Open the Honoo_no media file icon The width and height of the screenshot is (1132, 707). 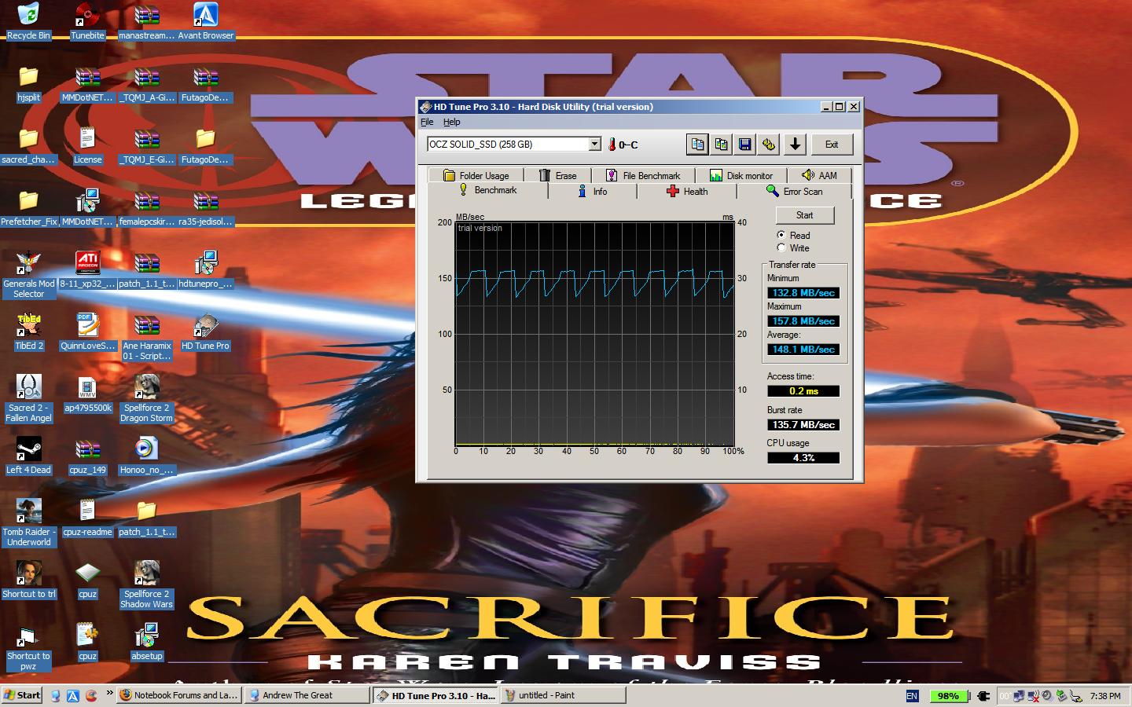click(x=146, y=456)
